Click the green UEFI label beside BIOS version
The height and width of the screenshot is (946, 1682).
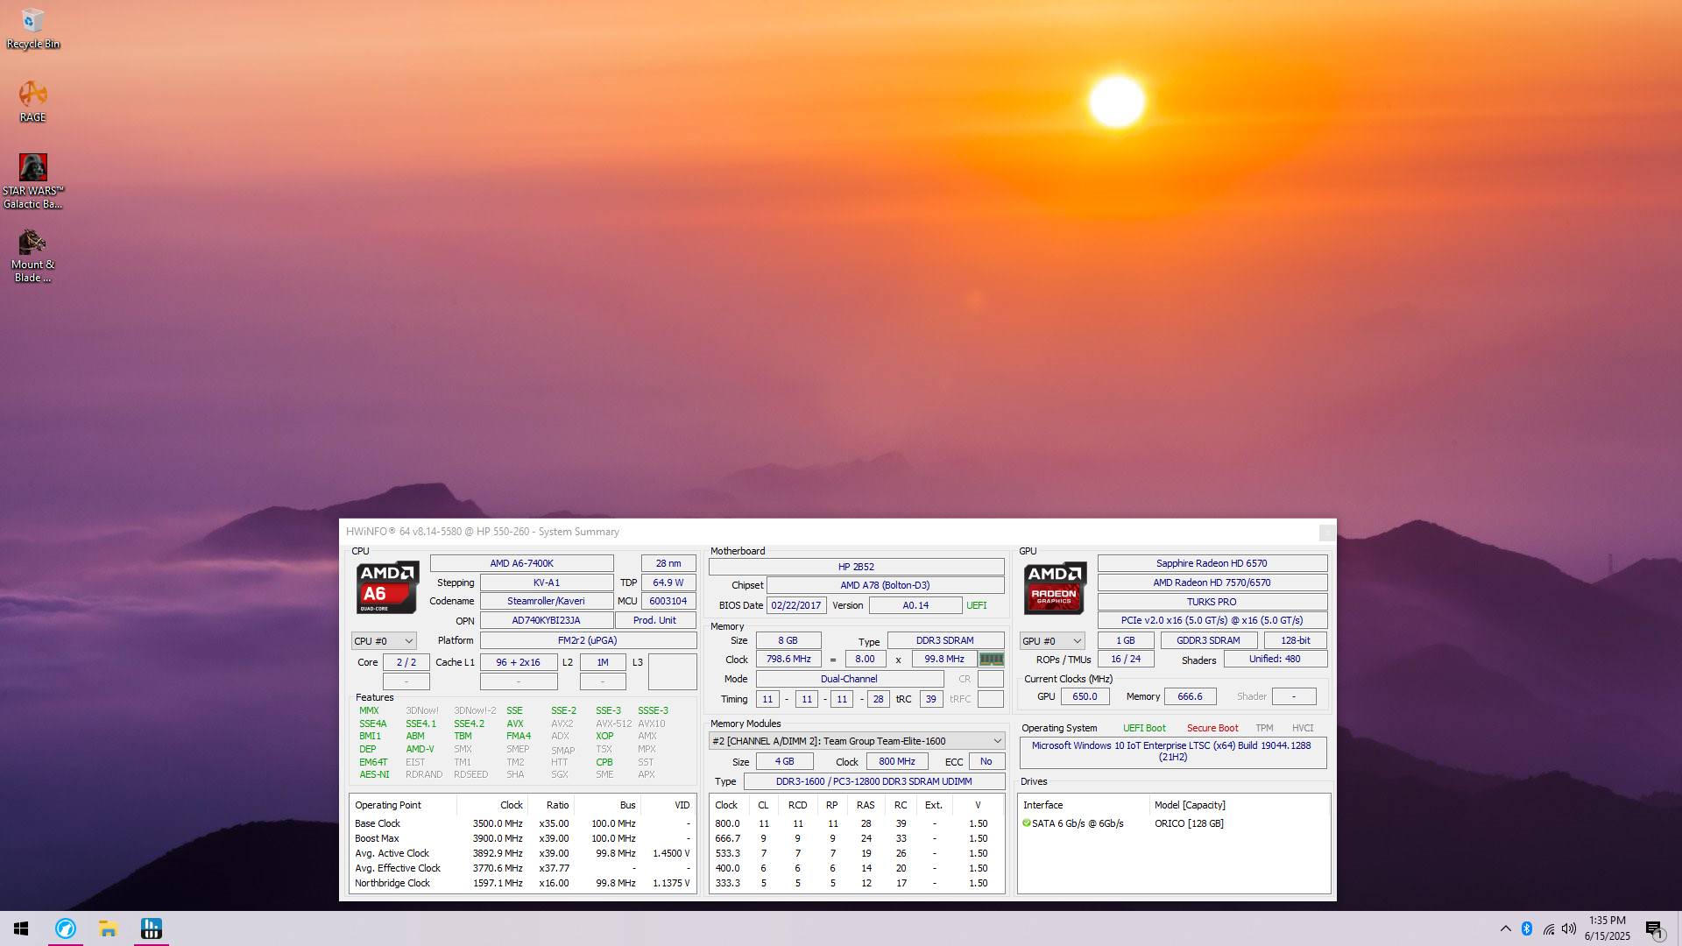point(976,605)
